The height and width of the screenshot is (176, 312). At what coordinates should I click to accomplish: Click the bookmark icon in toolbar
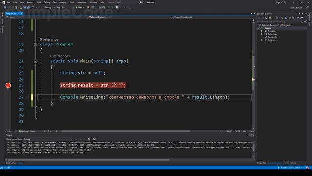click(x=117, y=8)
